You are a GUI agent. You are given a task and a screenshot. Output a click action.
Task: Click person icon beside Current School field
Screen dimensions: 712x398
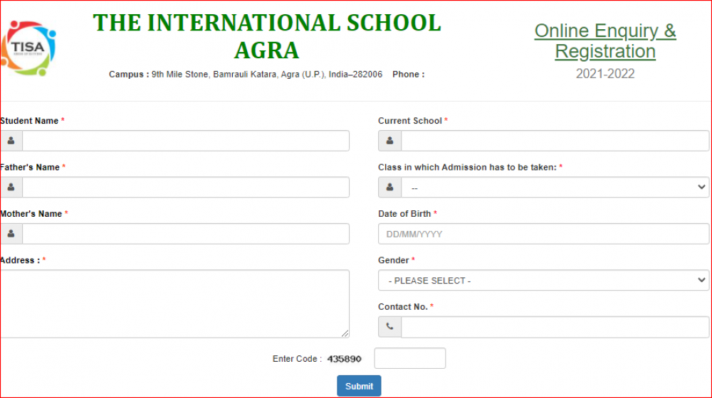(389, 141)
